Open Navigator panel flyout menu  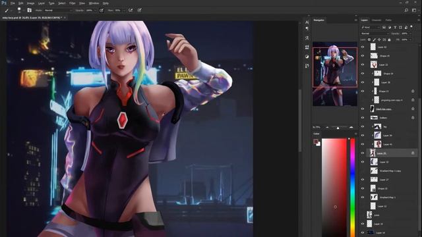tap(356, 20)
